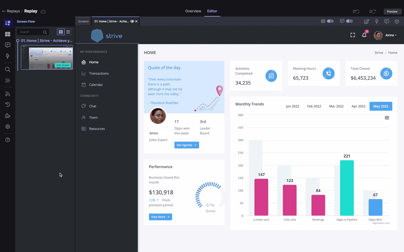Image resolution: width=404 pixels, height=252 pixels.
Task: Select the Apr 2022 trend tab
Action: [358, 106]
